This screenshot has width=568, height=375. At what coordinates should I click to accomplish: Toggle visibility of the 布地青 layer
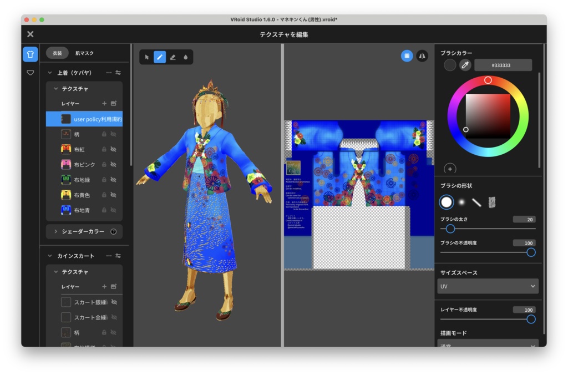point(113,210)
